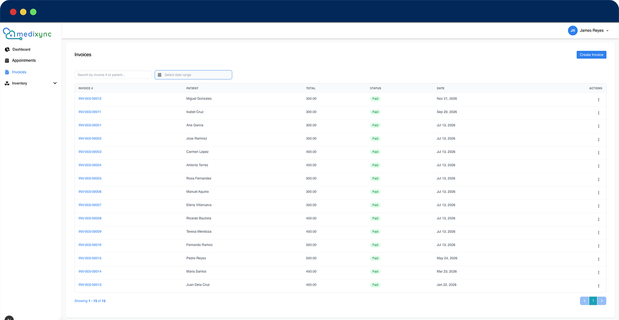The image size is (619, 320).
Task: Open actions menu for Jose Ramirez's invoice
Action: (598, 140)
